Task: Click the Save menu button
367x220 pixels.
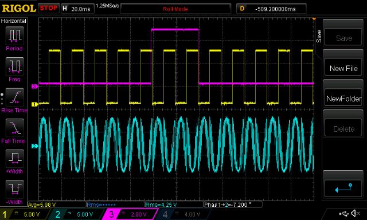Action: 343,38
